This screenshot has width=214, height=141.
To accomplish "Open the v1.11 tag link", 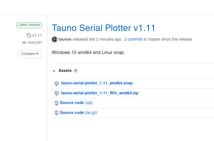I will click(37, 36).
